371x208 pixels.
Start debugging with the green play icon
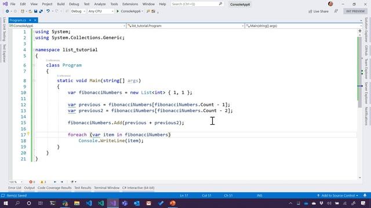point(118,12)
